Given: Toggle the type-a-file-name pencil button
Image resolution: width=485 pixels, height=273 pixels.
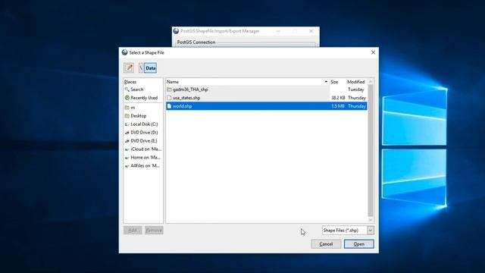Looking at the screenshot, I should (x=129, y=67).
